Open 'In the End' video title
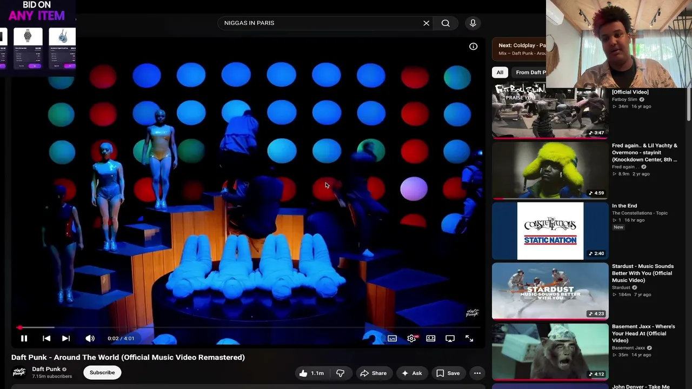Screen dimensions: 692x389 pos(624,206)
